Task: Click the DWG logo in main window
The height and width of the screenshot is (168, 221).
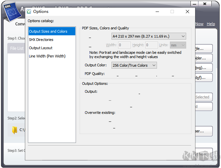Action: click(12, 12)
